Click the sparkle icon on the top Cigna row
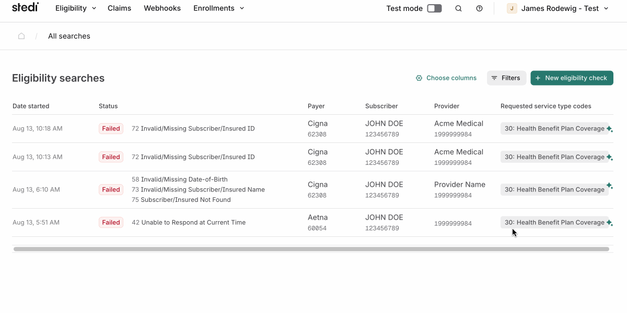The height and width of the screenshot is (313, 627). [610, 128]
